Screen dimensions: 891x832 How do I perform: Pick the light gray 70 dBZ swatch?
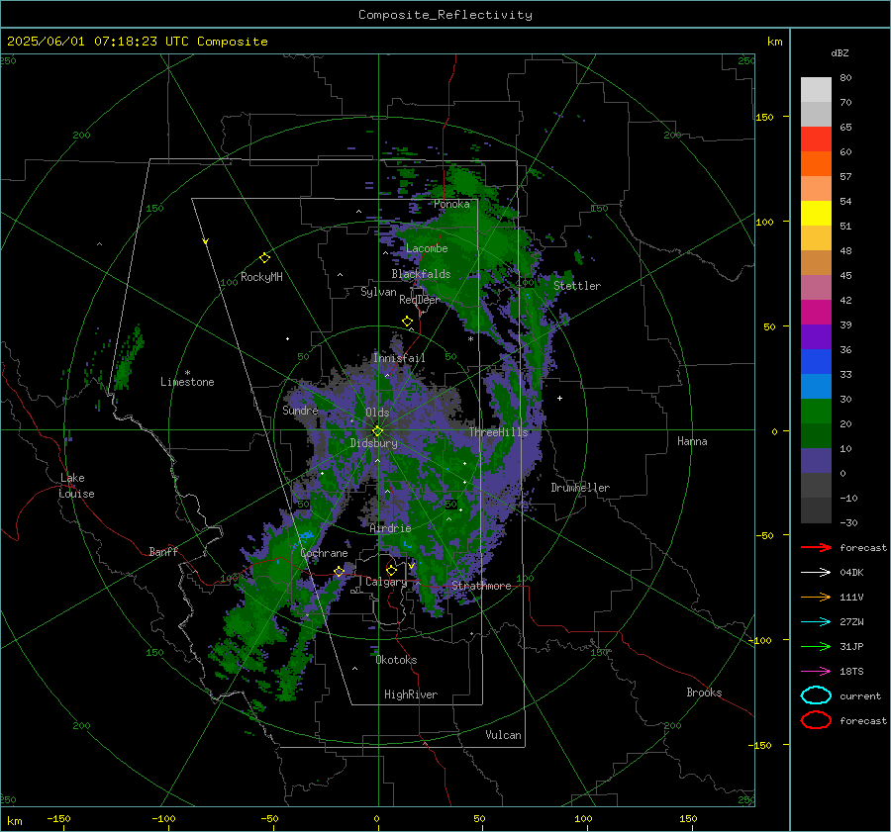pos(816,90)
